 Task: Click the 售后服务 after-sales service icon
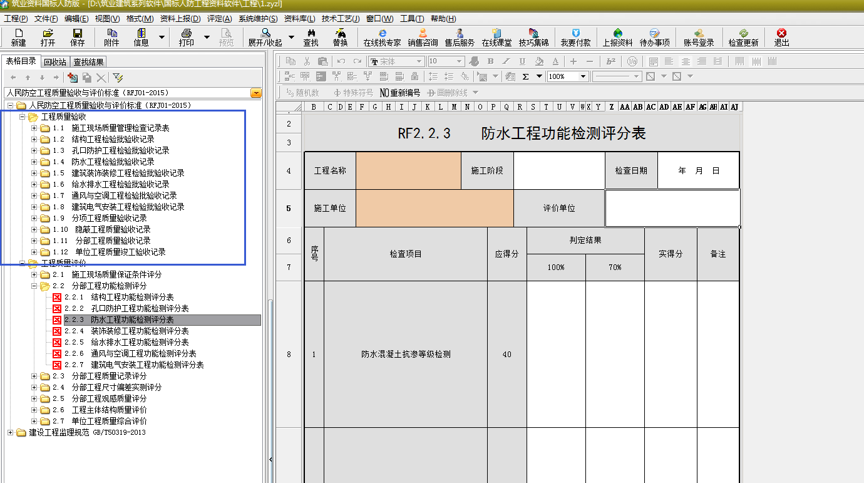(x=460, y=38)
